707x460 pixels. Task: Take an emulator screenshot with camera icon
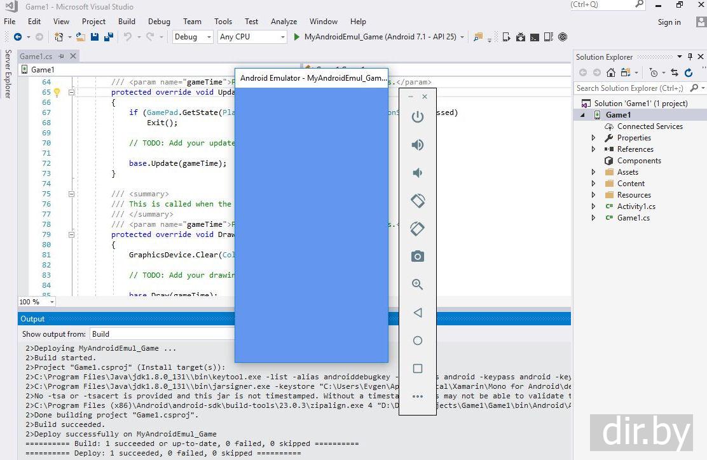pos(417,257)
